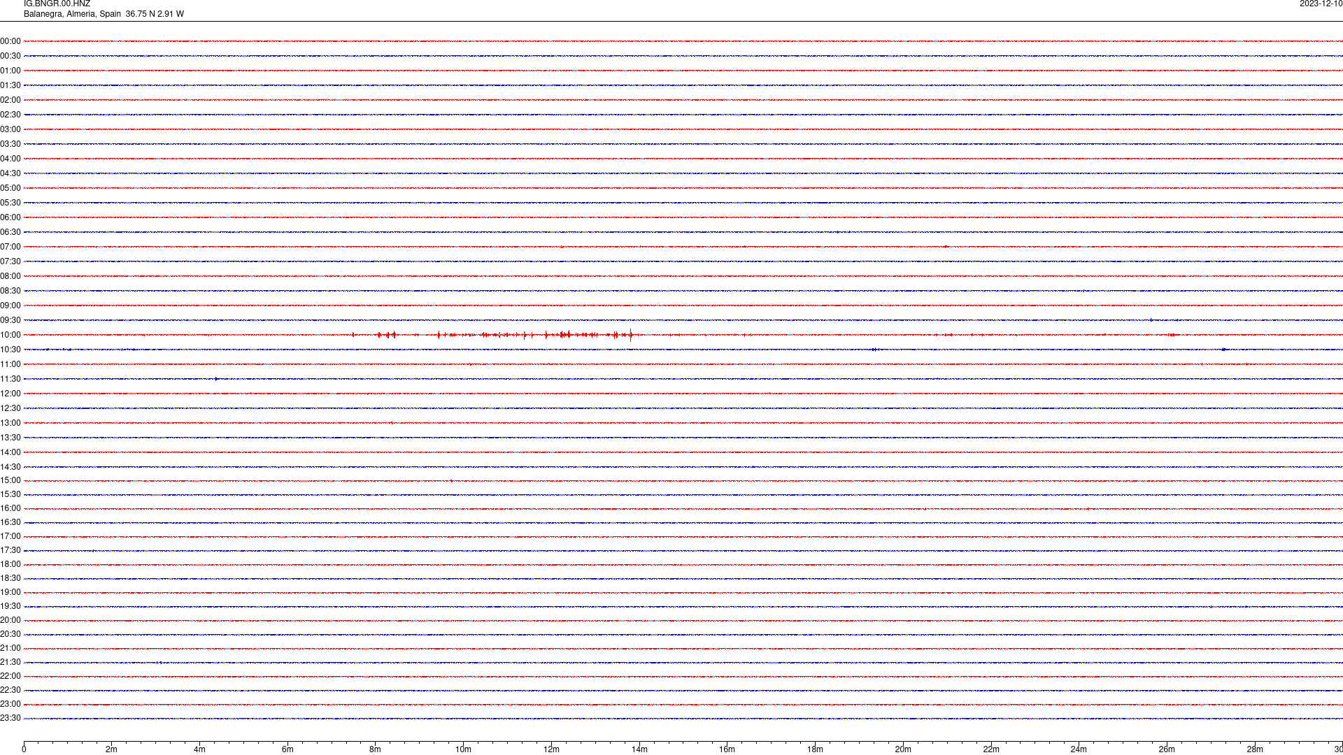The width and height of the screenshot is (1343, 755).
Task: Click the 16m tick on time axis
Action: 727,749
